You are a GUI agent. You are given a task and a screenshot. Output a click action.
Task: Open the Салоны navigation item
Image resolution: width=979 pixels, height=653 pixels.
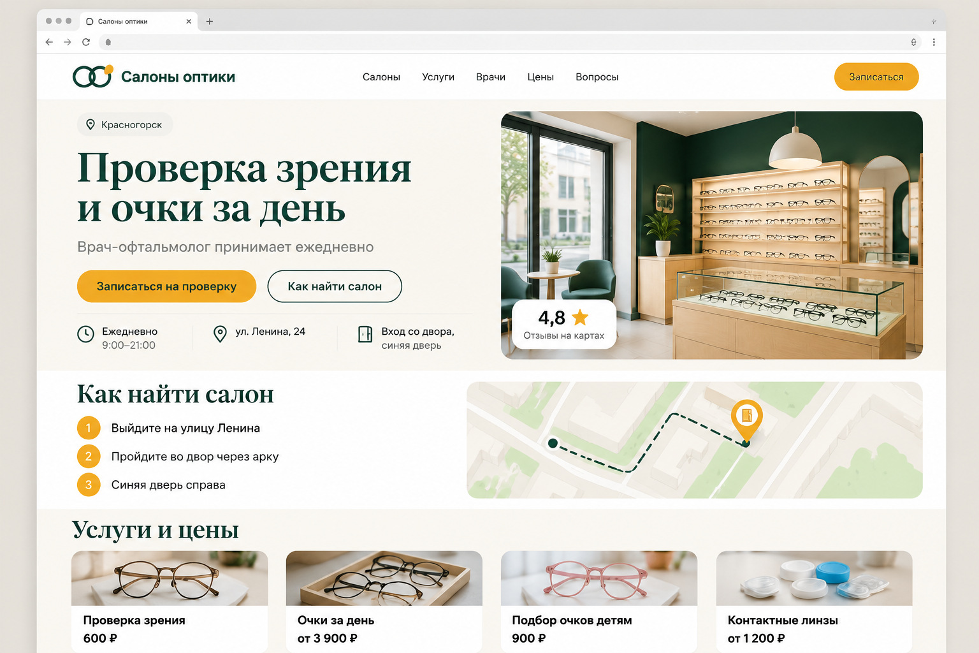(x=381, y=77)
